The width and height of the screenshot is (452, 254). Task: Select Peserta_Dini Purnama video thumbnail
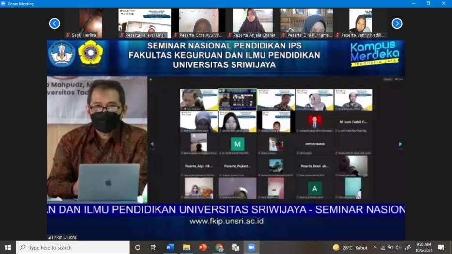click(x=306, y=23)
